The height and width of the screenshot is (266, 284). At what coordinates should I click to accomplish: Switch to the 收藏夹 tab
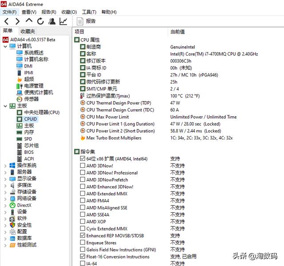pos(28,32)
